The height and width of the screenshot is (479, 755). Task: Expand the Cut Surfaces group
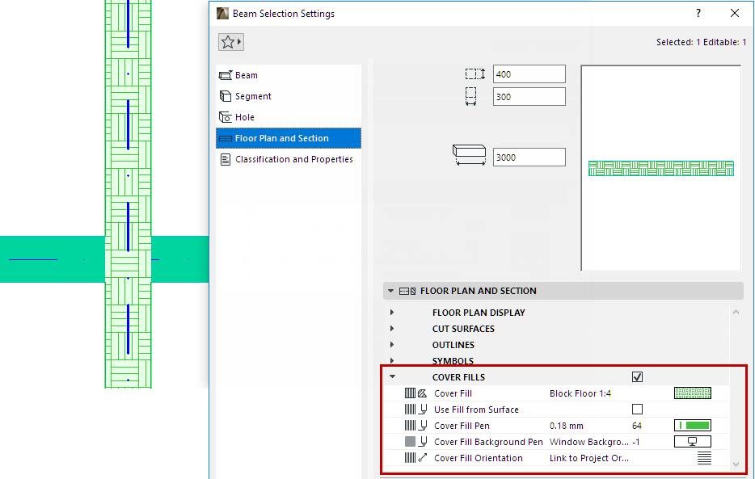[392, 329]
